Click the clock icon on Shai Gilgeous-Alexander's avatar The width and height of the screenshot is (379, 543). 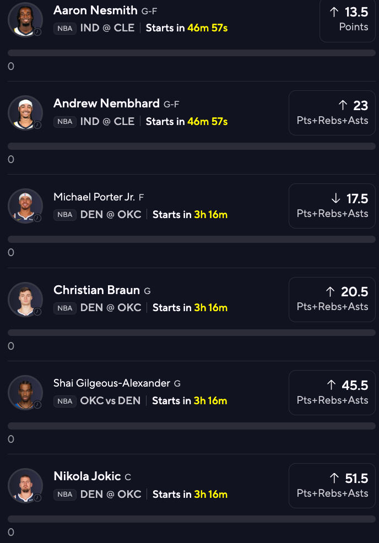(37, 405)
